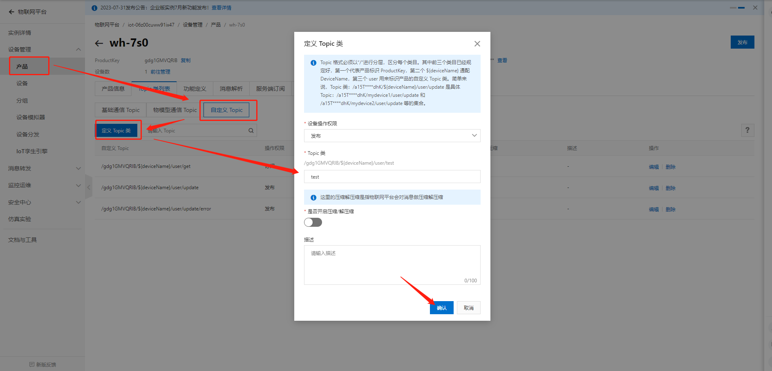The width and height of the screenshot is (772, 371).
Task: Click the Topic 类 name input field
Action: 392,177
